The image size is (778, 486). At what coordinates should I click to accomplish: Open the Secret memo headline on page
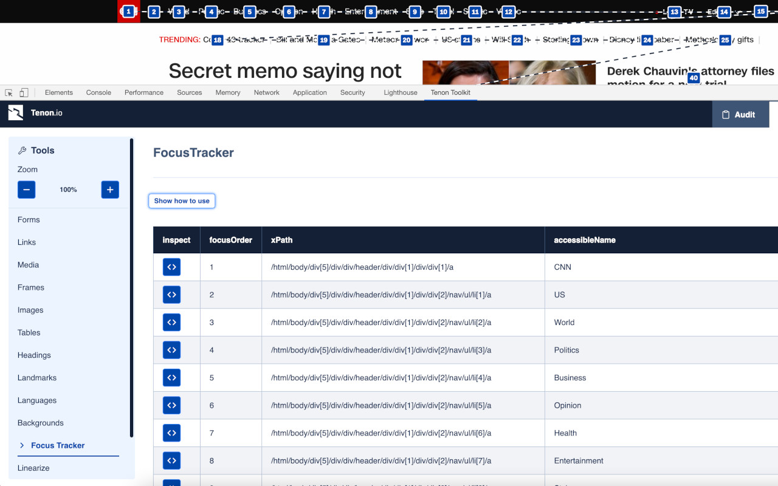pyautogui.click(x=285, y=71)
